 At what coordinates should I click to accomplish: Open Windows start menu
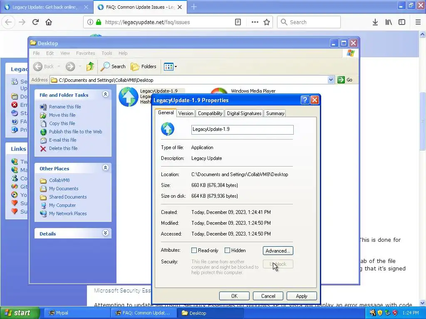tap(19, 313)
